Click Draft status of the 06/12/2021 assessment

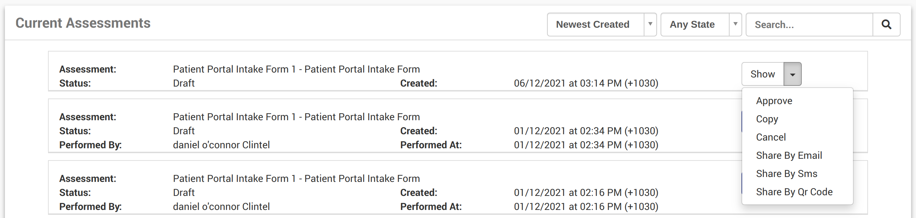tap(184, 83)
